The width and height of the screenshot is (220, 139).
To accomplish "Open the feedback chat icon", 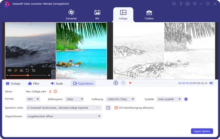I will (188, 4).
